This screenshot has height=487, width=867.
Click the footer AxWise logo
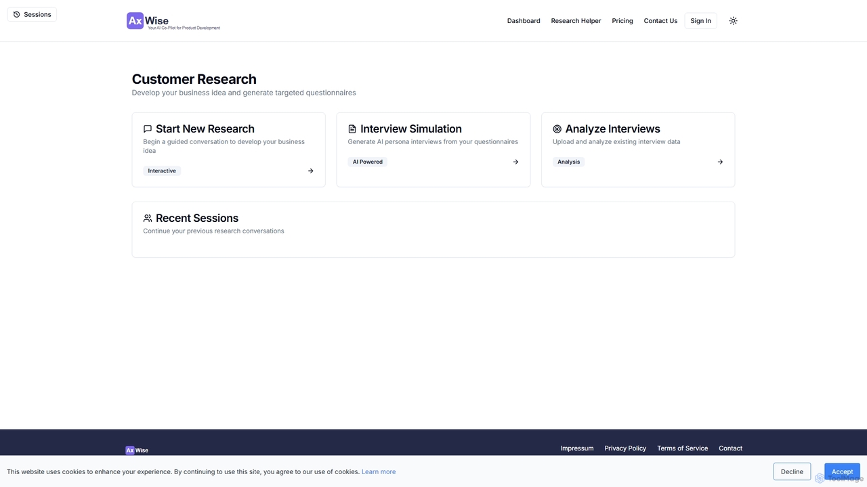tap(137, 450)
